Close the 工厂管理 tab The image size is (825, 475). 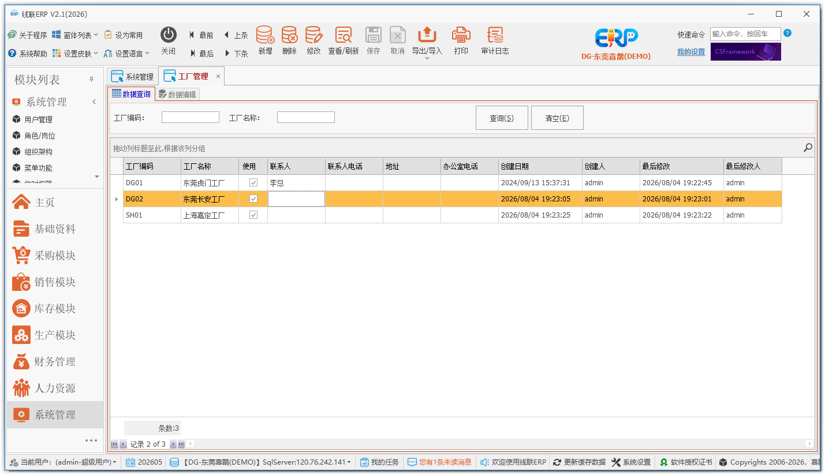[x=218, y=76]
